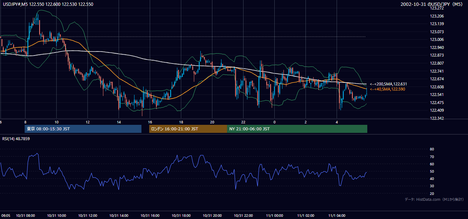Click price axis value 122.741
The image size is (468, 219).
tap(437, 71)
